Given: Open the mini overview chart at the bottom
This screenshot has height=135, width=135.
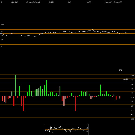Looking at the screenshot, I should click(x=67, y=129).
